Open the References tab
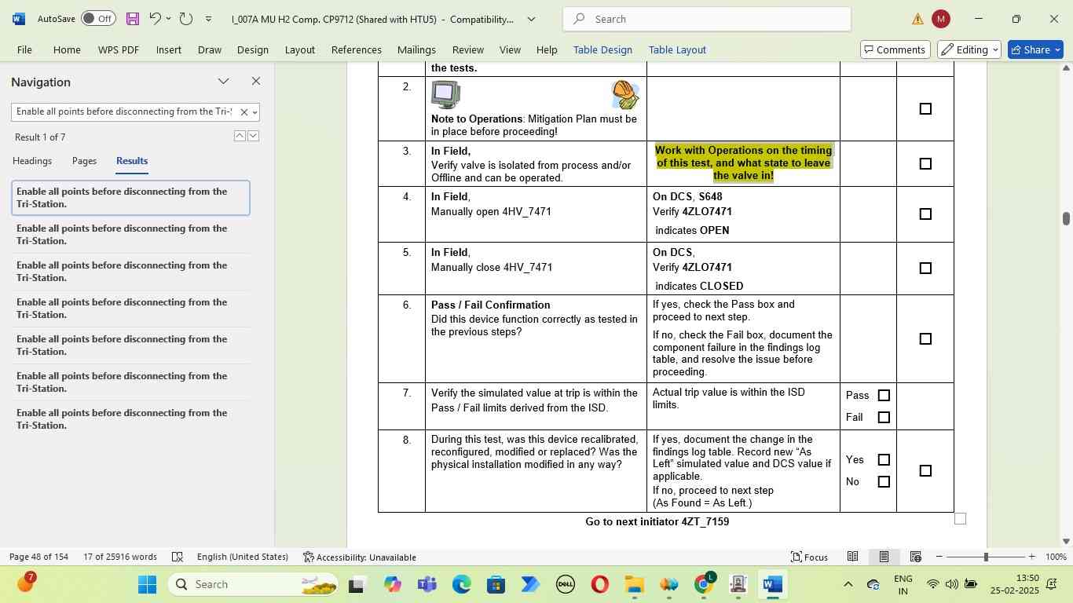 tap(357, 49)
